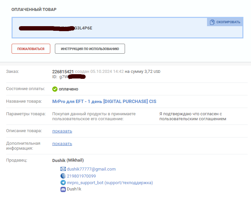This screenshot has height=206, width=251.
Task: Click Discord username Dush1k
Action: (x=74, y=189)
